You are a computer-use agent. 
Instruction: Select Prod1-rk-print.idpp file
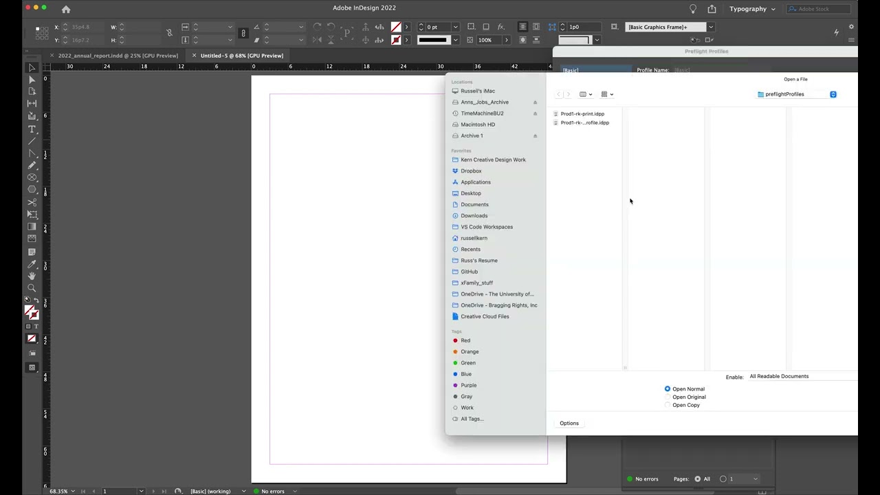(x=582, y=113)
